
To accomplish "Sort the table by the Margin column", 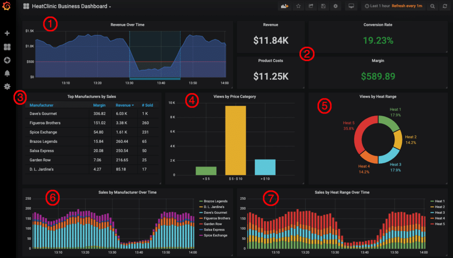I will tap(99, 105).
